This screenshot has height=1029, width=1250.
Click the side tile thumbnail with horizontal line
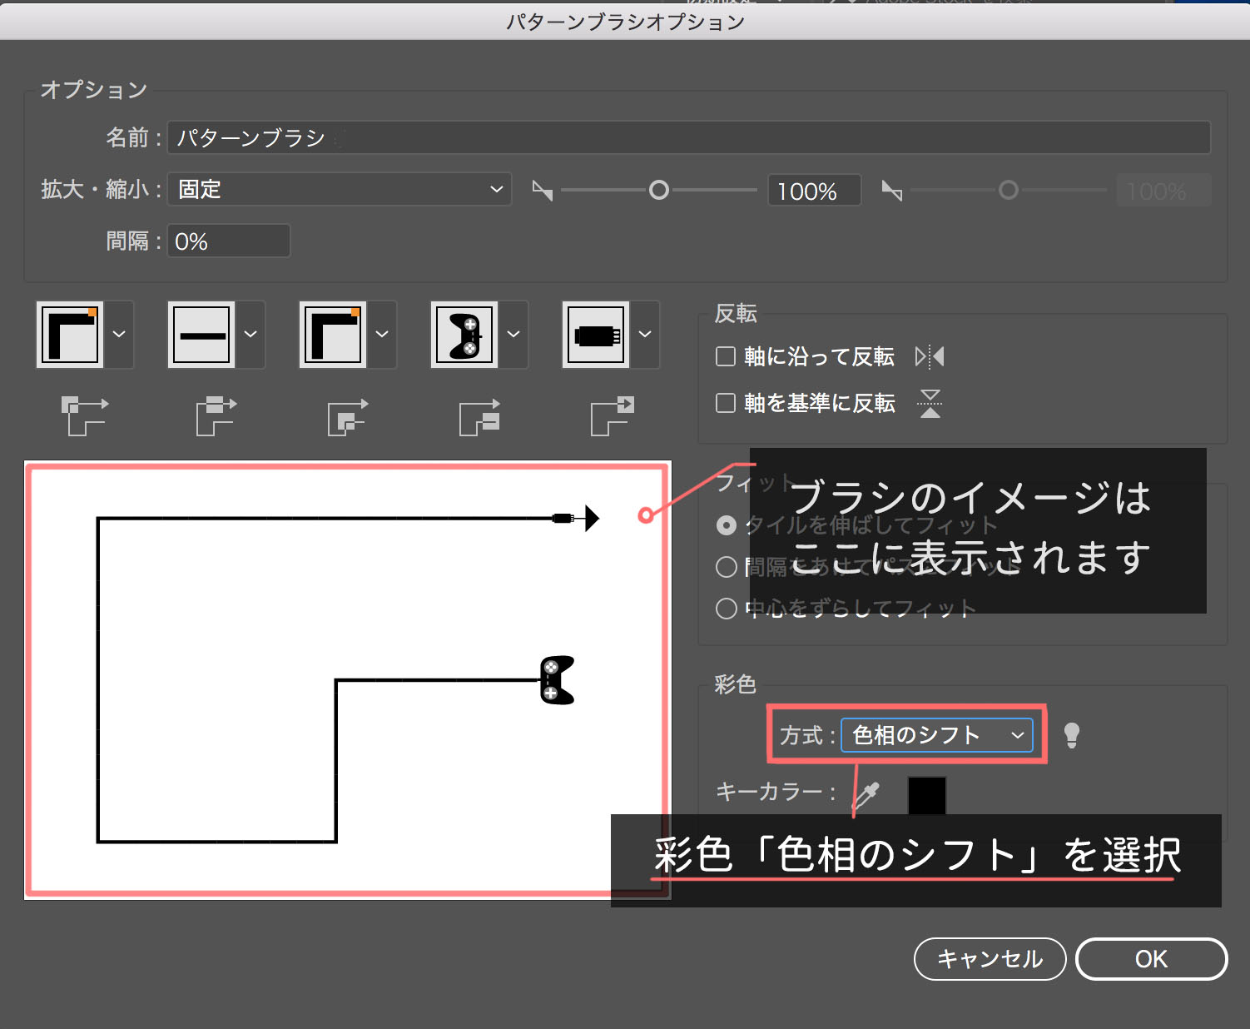pos(201,335)
